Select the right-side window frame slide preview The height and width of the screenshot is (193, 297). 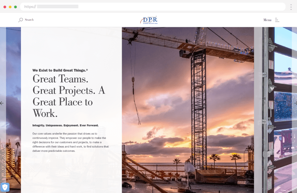coord(275,109)
